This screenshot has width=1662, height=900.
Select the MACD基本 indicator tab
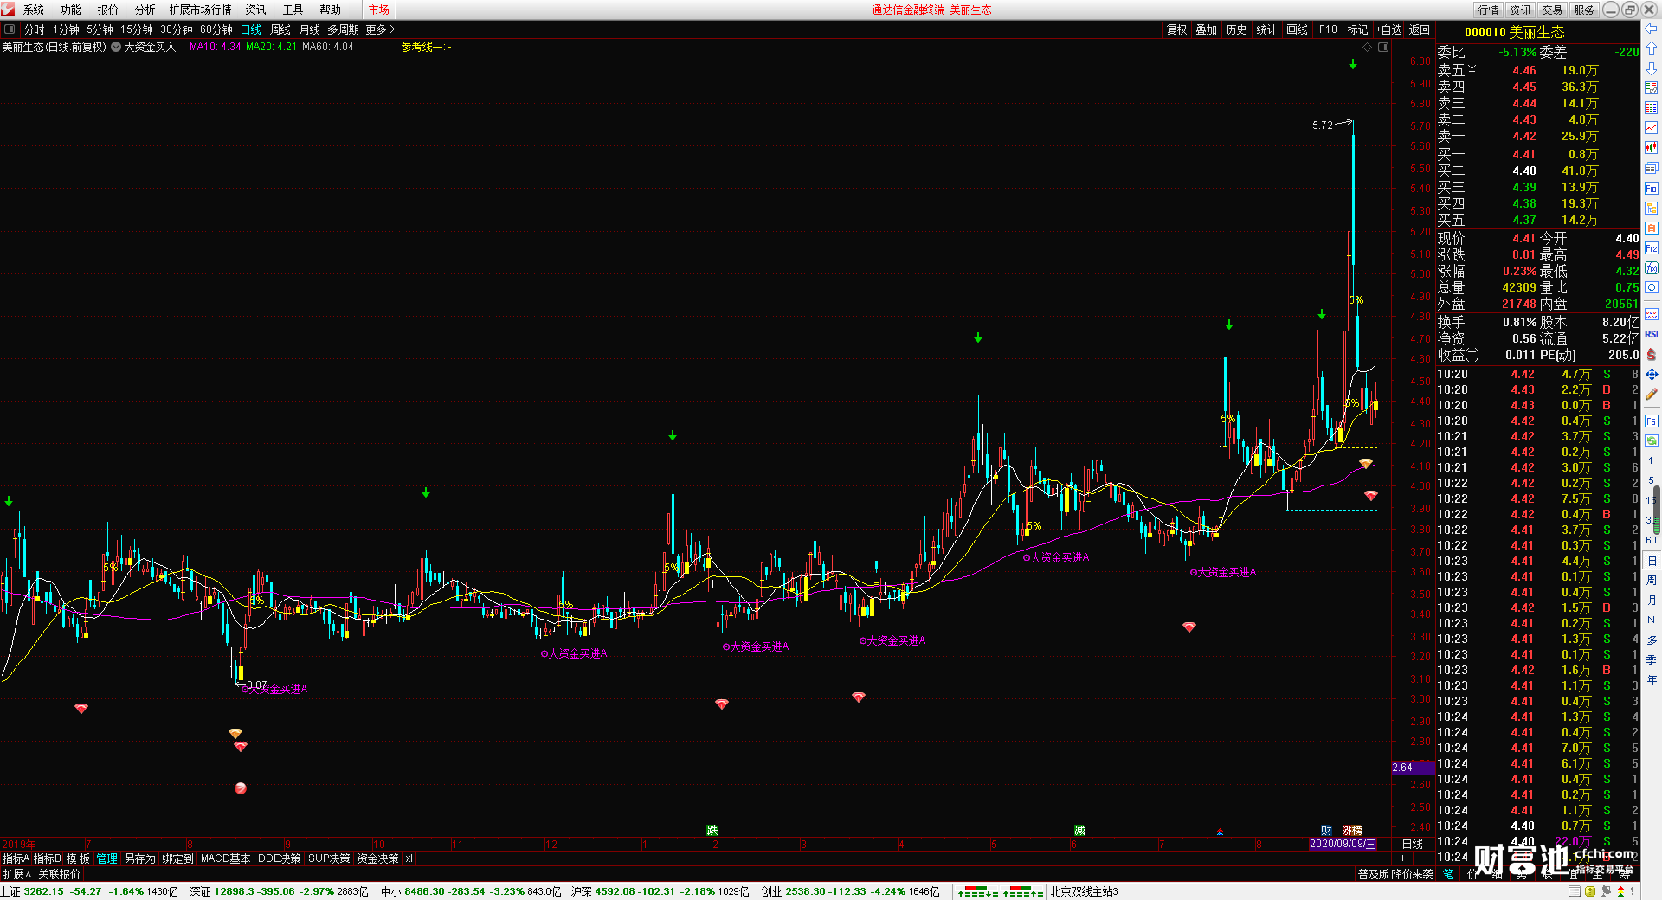coord(225,858)
